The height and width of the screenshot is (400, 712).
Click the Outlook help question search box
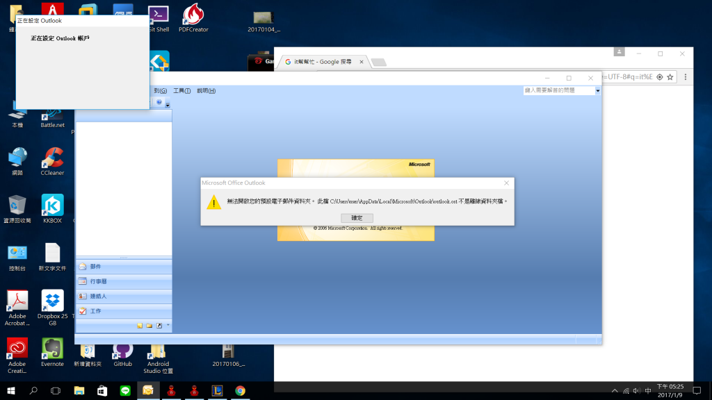click(560, 90)
